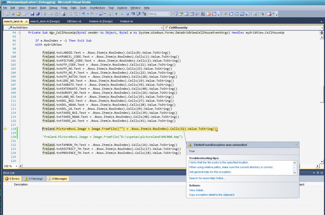Click the Find in Files icon

tap(63, 14)
